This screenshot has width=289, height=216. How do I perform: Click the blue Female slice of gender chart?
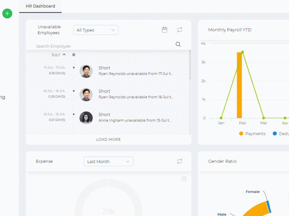269,207
